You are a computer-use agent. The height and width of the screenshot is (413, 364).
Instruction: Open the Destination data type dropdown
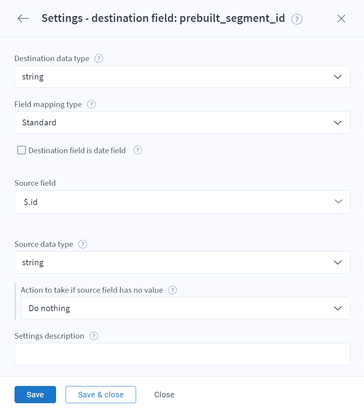[182, 76]
